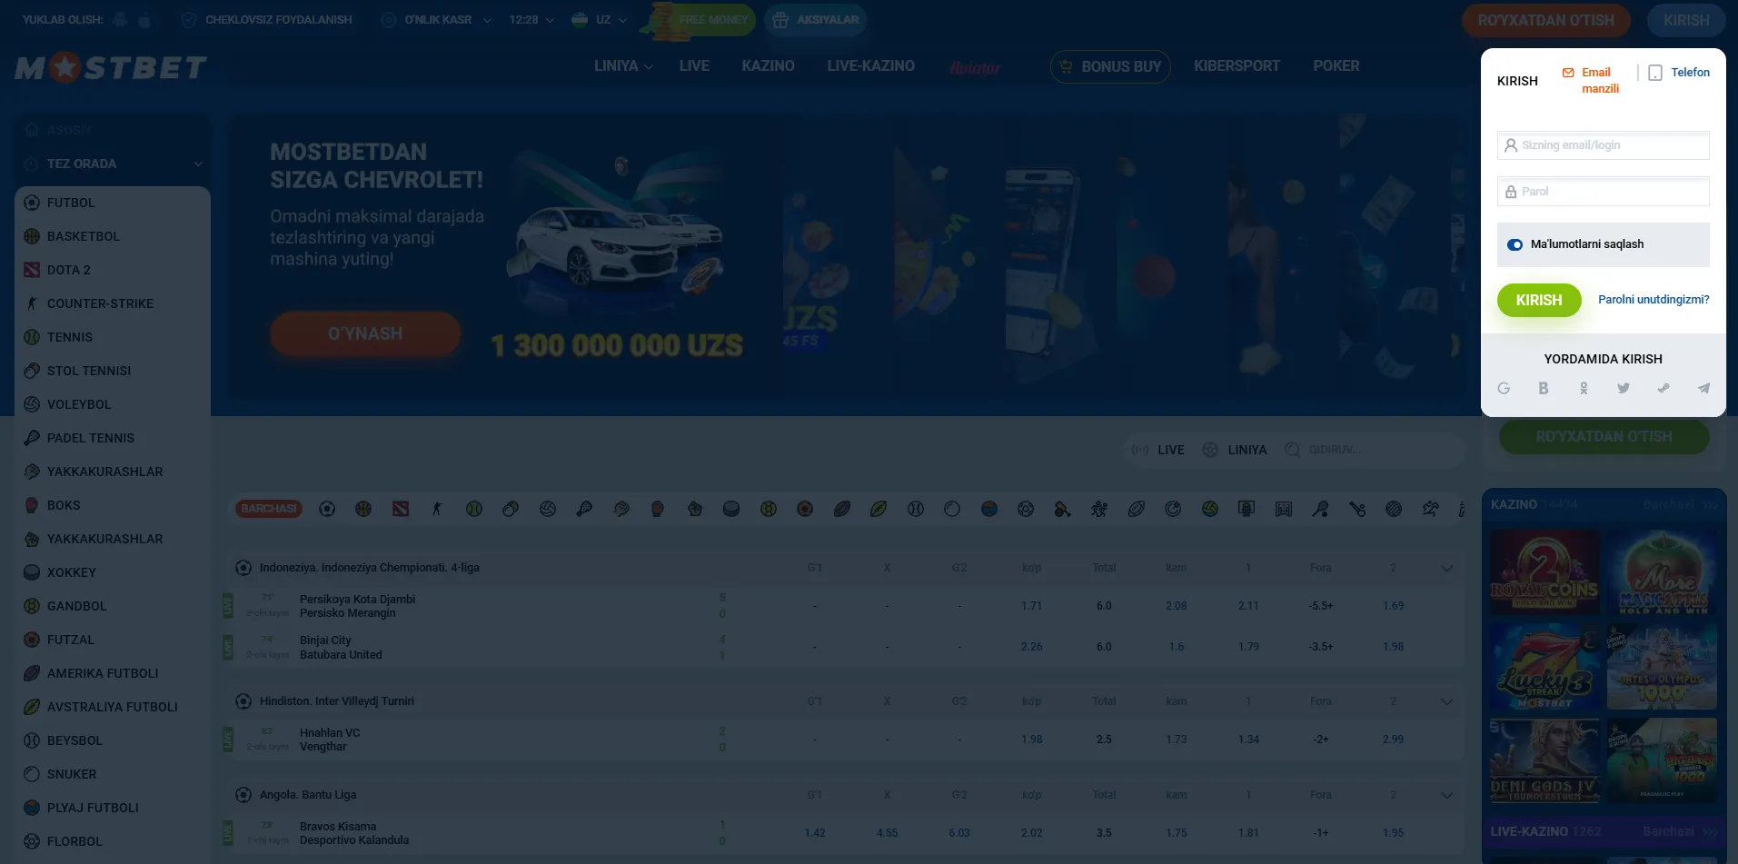This screenshot has height=864, width=1738.
Task: Open BASKETBOL in the sidebar
Action: [113, 236]
